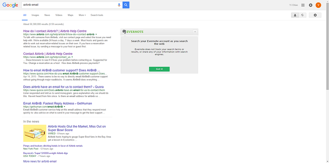
Task: Click the results count text
Action: [x=44, y=24]
